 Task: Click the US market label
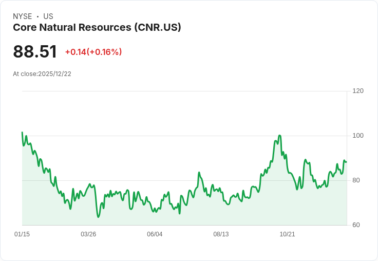pos(48,16)
